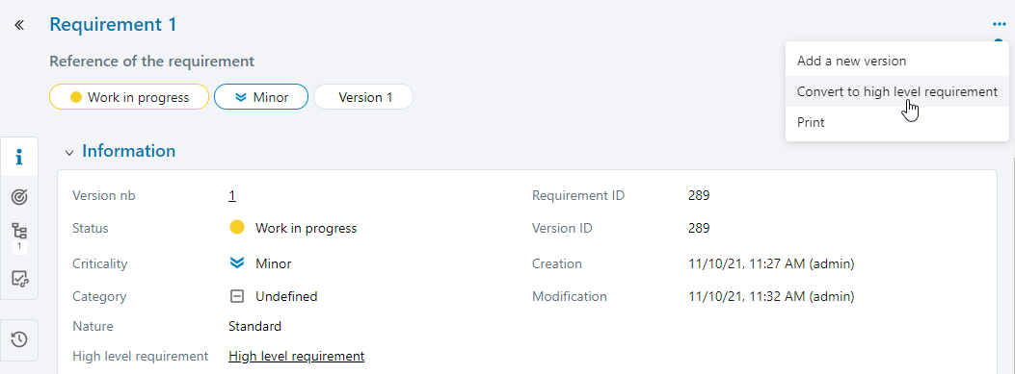The width and height of the screenshot is (1015, 374).
Task: Choose Convert to high level requirement
Action: click(897, 91)
